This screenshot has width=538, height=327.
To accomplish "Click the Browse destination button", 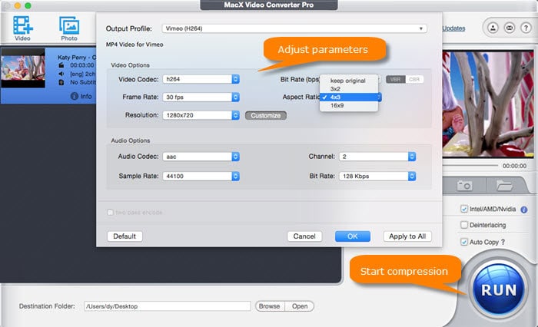I will (270, 306).
